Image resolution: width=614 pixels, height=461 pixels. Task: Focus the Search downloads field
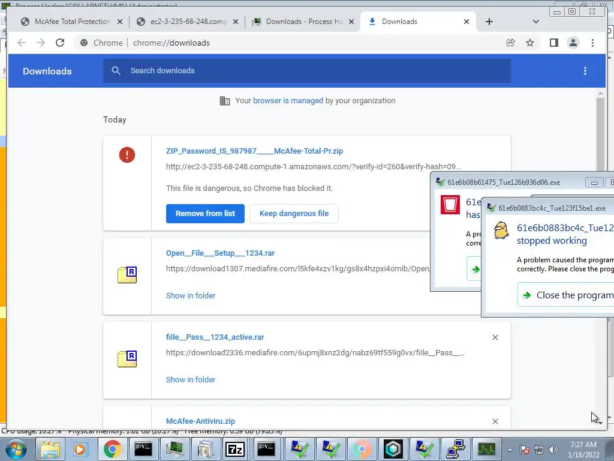pyautogui.click(x=306, y=71)
